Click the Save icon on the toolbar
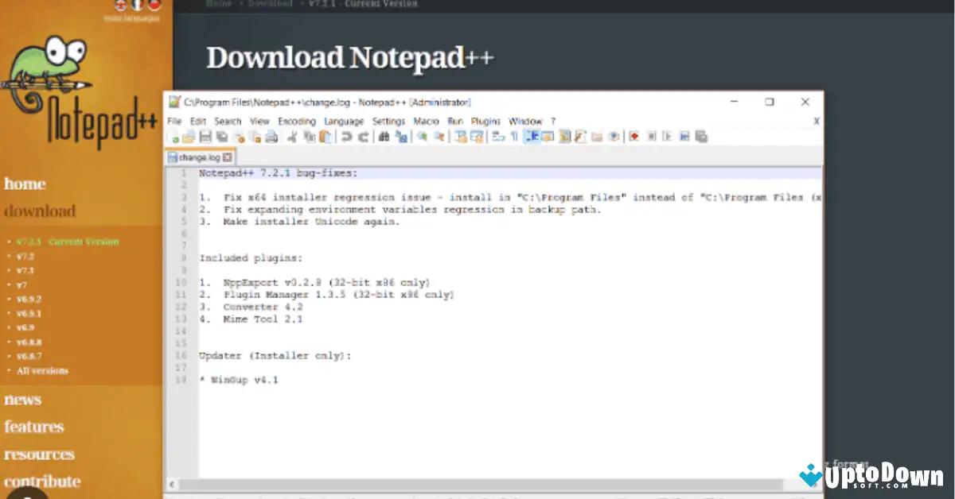The width and height of the screenshot is (955, 499). (206, 136)
